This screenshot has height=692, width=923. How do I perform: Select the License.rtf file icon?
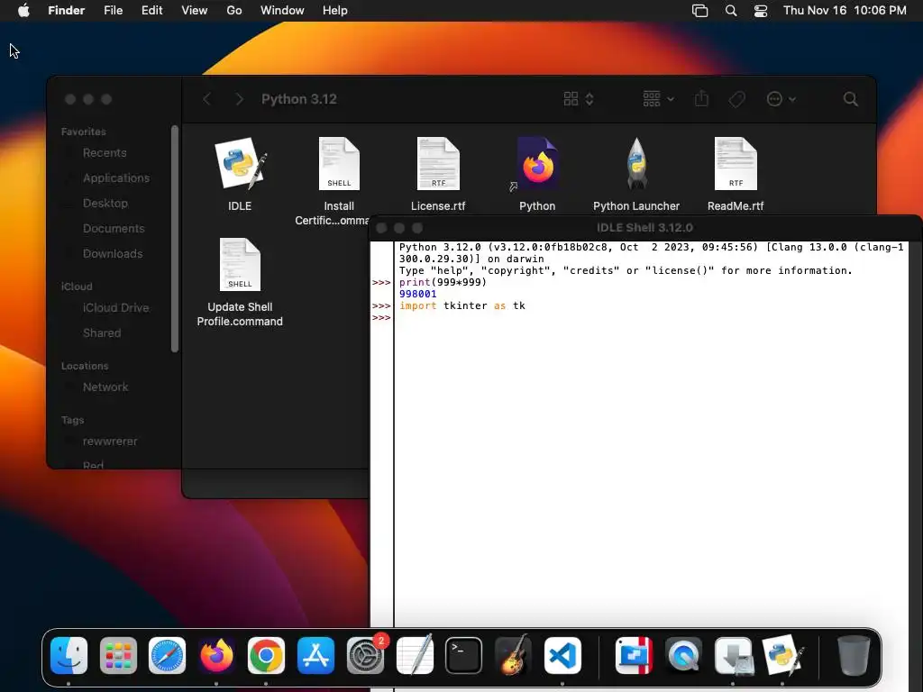pos(438,164)
